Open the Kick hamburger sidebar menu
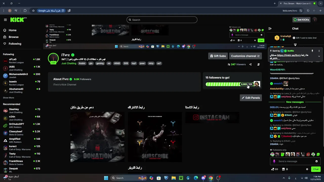Image resolution: width=324 pixels, height=182 pixels. (5, 20)
